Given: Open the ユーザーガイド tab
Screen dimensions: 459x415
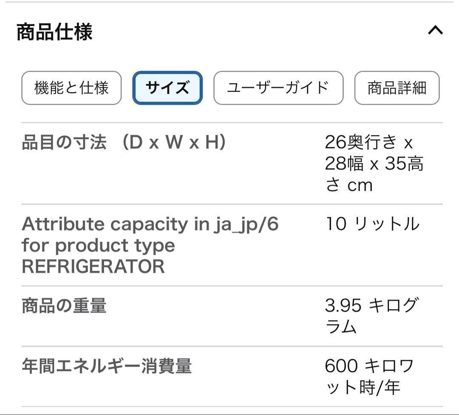Looking at the screenshot, I should [278, 88].
